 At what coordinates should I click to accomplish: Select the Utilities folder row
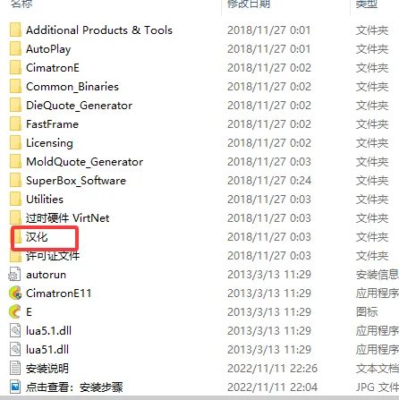point(199,200)
